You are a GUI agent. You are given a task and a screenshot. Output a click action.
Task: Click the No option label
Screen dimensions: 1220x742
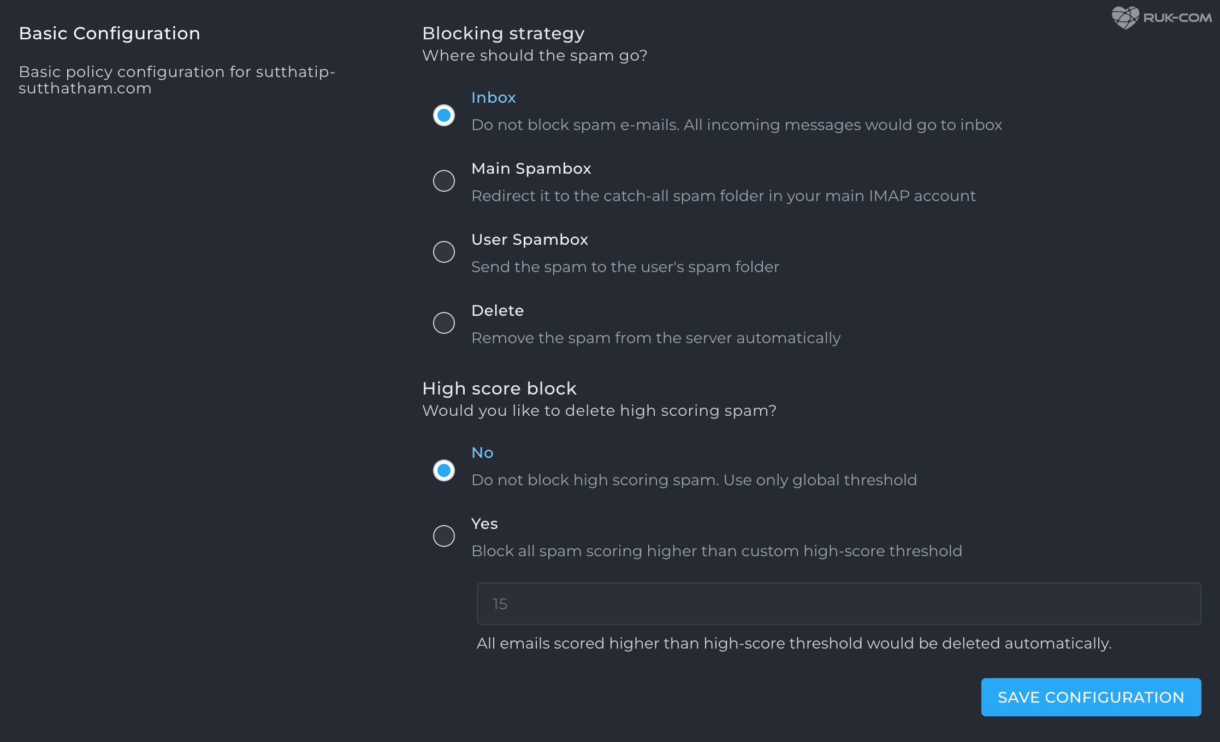[482, 453]
